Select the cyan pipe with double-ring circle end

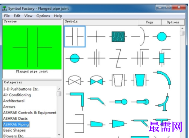(x=140, y=102)
